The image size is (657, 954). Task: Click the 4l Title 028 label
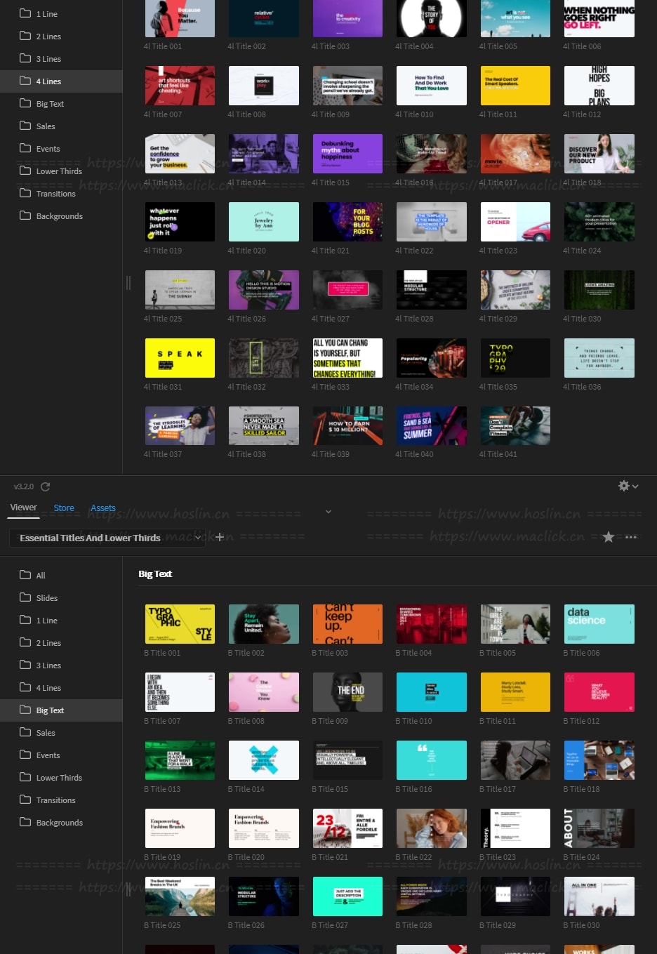pos(414,319)
